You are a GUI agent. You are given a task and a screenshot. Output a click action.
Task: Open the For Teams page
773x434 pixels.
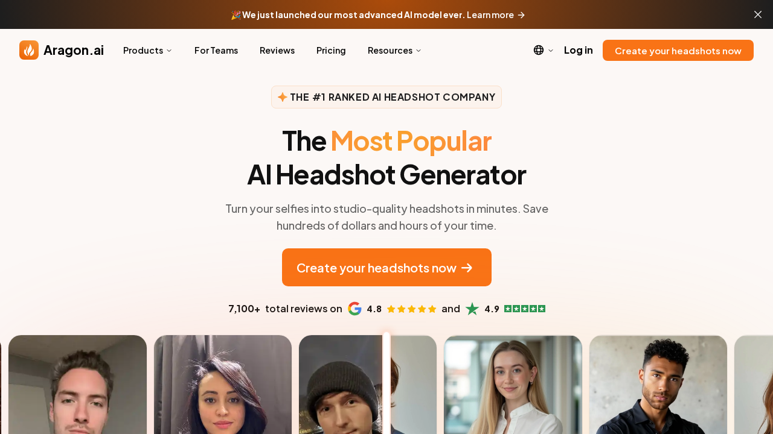[x=216, y=50]
